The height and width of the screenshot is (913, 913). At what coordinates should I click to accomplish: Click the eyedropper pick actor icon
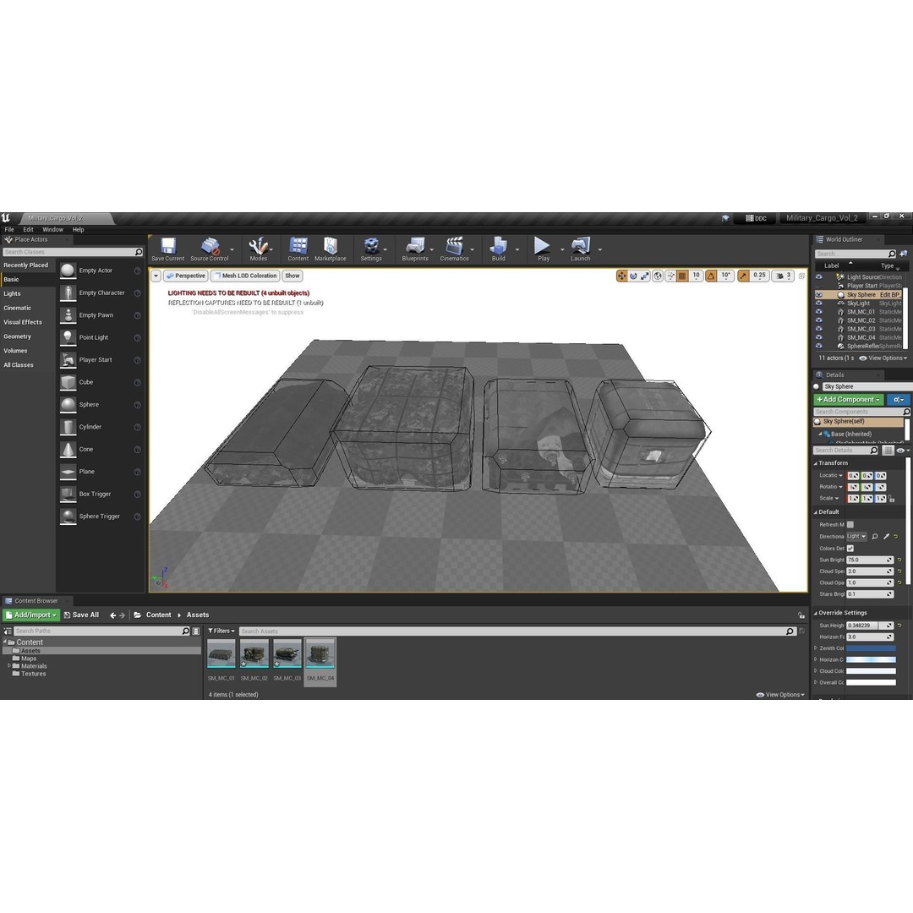(886, 536)
